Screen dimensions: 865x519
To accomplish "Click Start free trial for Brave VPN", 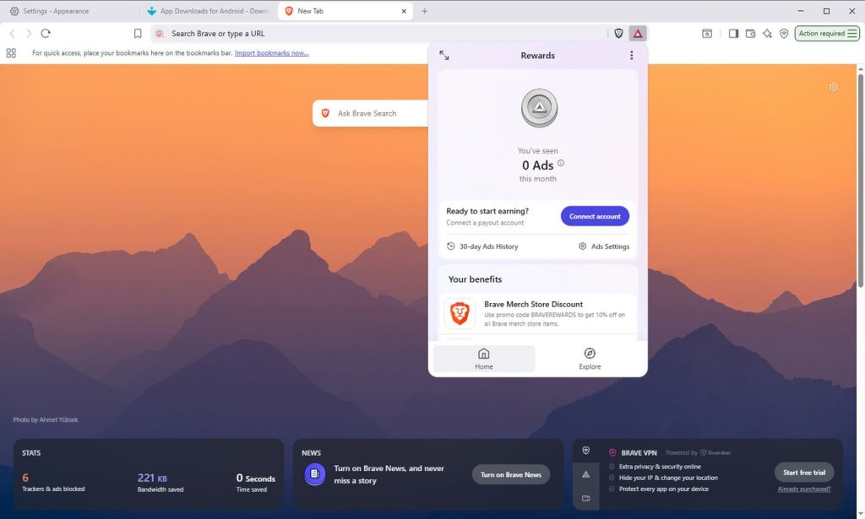I will point(804,473).
